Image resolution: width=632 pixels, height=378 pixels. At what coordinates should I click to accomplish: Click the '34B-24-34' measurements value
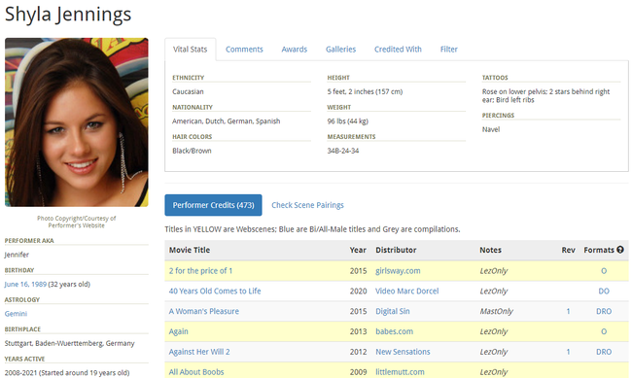[x=343, y=151]
